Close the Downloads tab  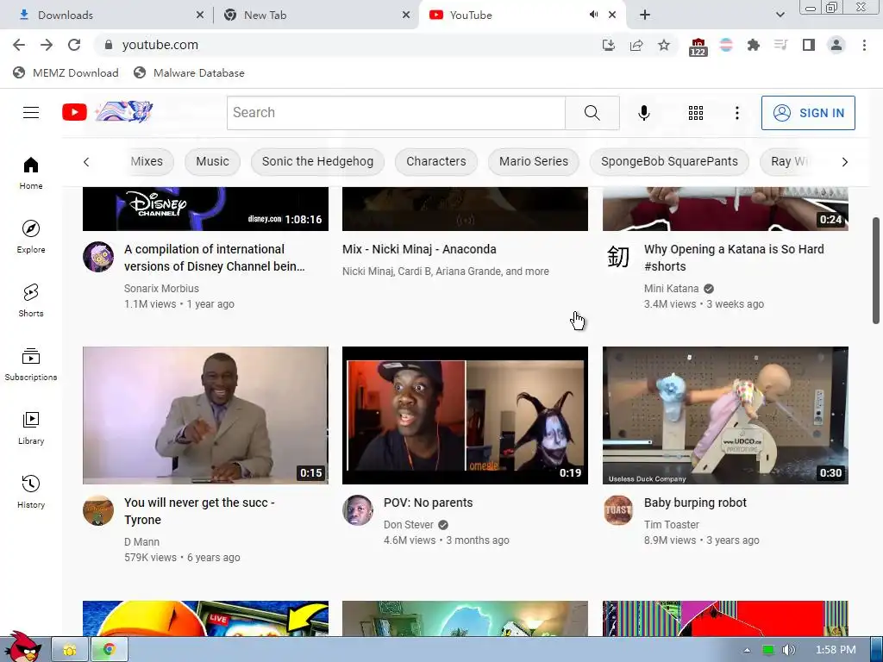coord(199,15)
